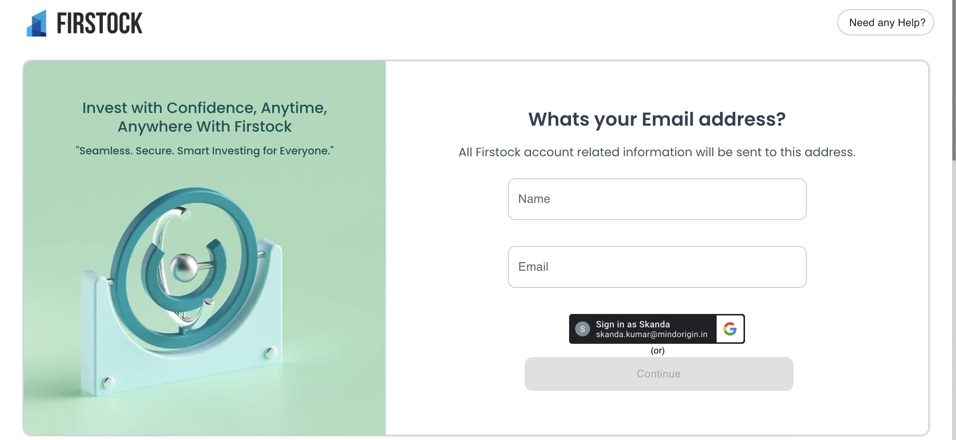Click the Google G logo icon
Image resolution: width=956 pixels, height=440 pixels.
point(730,329)
